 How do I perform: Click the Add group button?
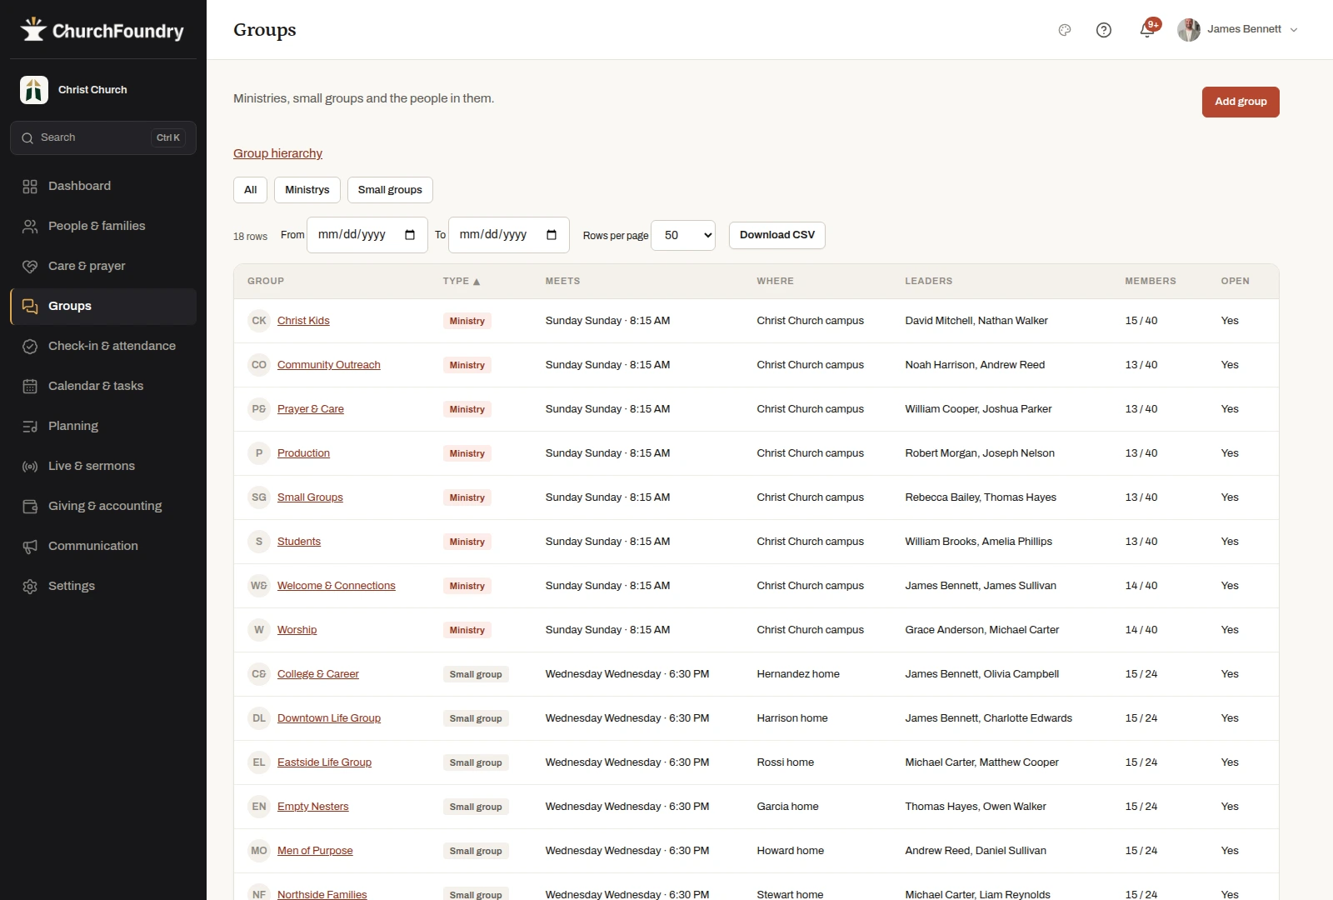coord(1241,102)
